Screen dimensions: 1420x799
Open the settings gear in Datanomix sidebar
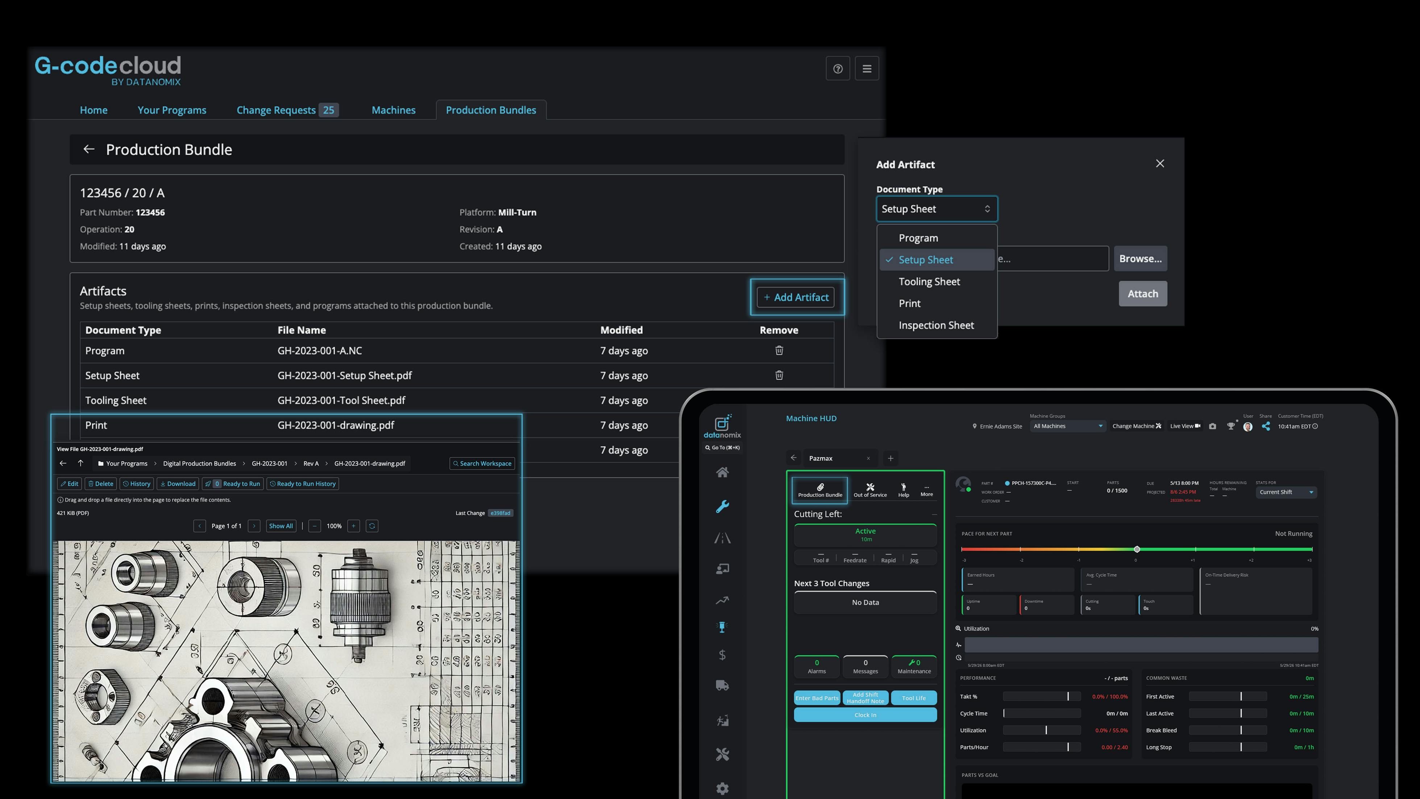pyautogui.click(x=722, y=788)
